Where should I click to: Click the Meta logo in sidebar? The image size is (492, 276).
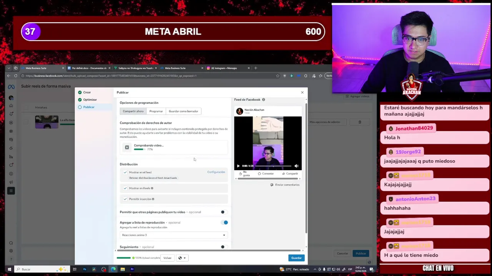click(11, 87)
